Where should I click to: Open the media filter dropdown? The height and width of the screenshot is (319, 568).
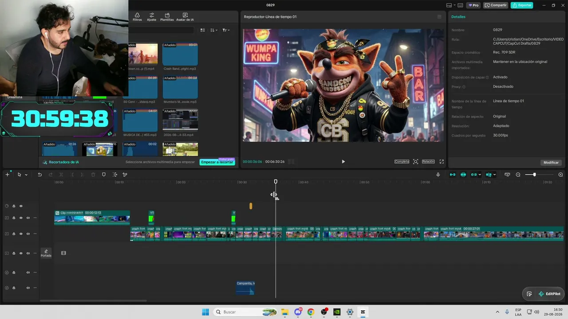pos(226,30)
